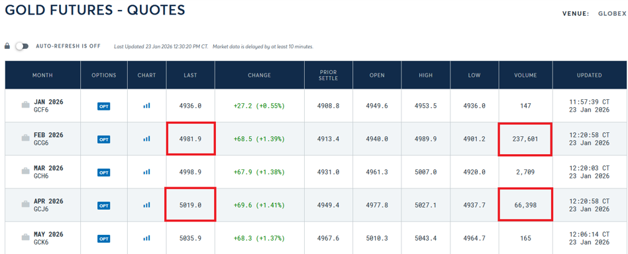Screen dimensions: 628x254
Task: Open MAR 2026 briefcase icon
Action: tap(26, 171)
